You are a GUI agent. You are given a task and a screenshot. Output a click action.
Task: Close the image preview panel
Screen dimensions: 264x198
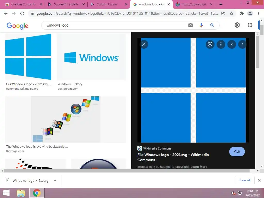[144, 44]
